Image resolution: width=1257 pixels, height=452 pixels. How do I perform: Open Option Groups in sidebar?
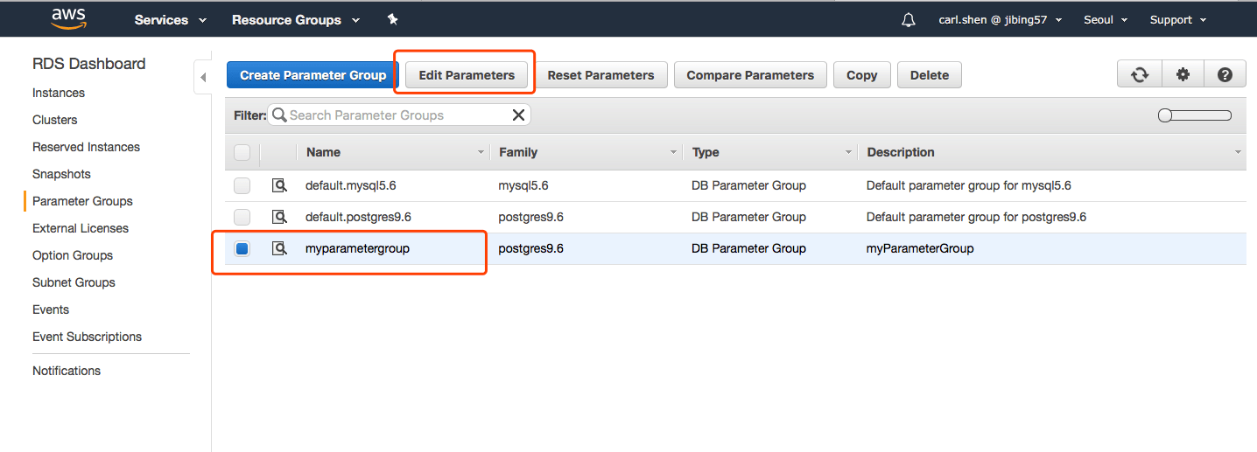coord(73,255)
